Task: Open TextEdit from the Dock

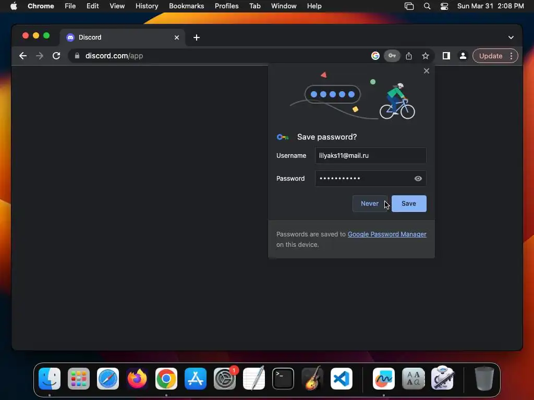Action: click(254, 379)
